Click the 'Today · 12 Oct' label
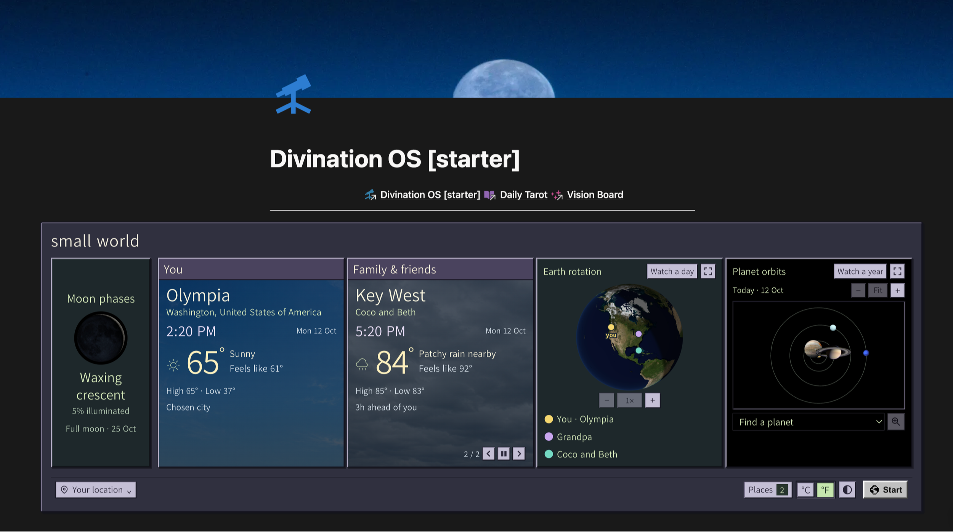The image size is (953, 532). tap(758, 290)
